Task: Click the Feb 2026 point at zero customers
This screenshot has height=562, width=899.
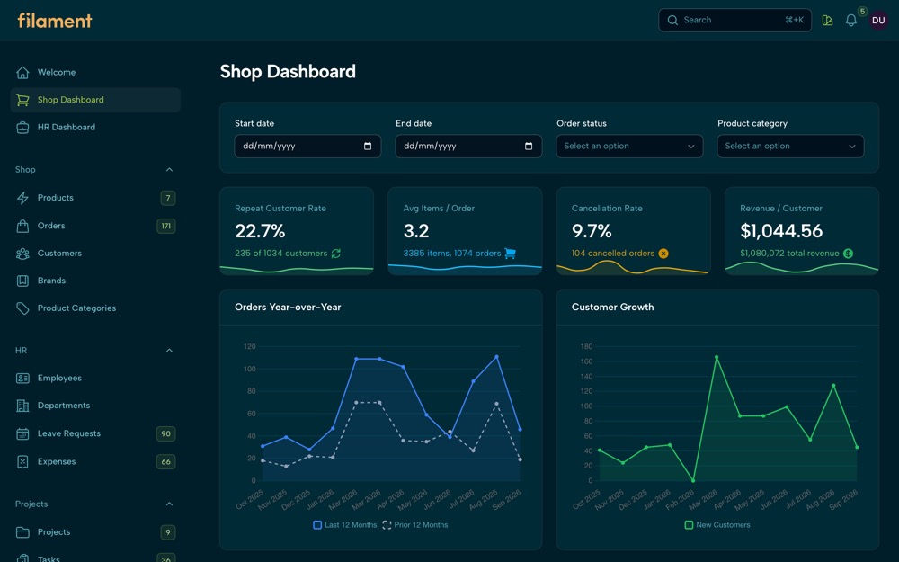Action: point(693,480)
